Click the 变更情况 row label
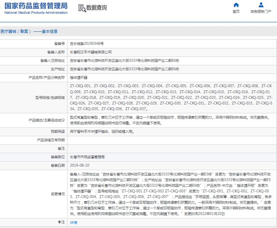 coord(58,194)
